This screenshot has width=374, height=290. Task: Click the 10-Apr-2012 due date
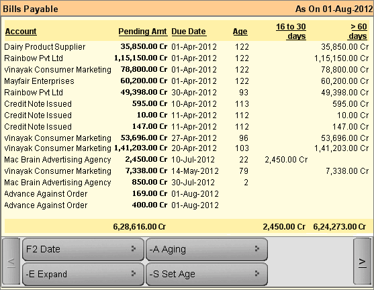[194, 104]
